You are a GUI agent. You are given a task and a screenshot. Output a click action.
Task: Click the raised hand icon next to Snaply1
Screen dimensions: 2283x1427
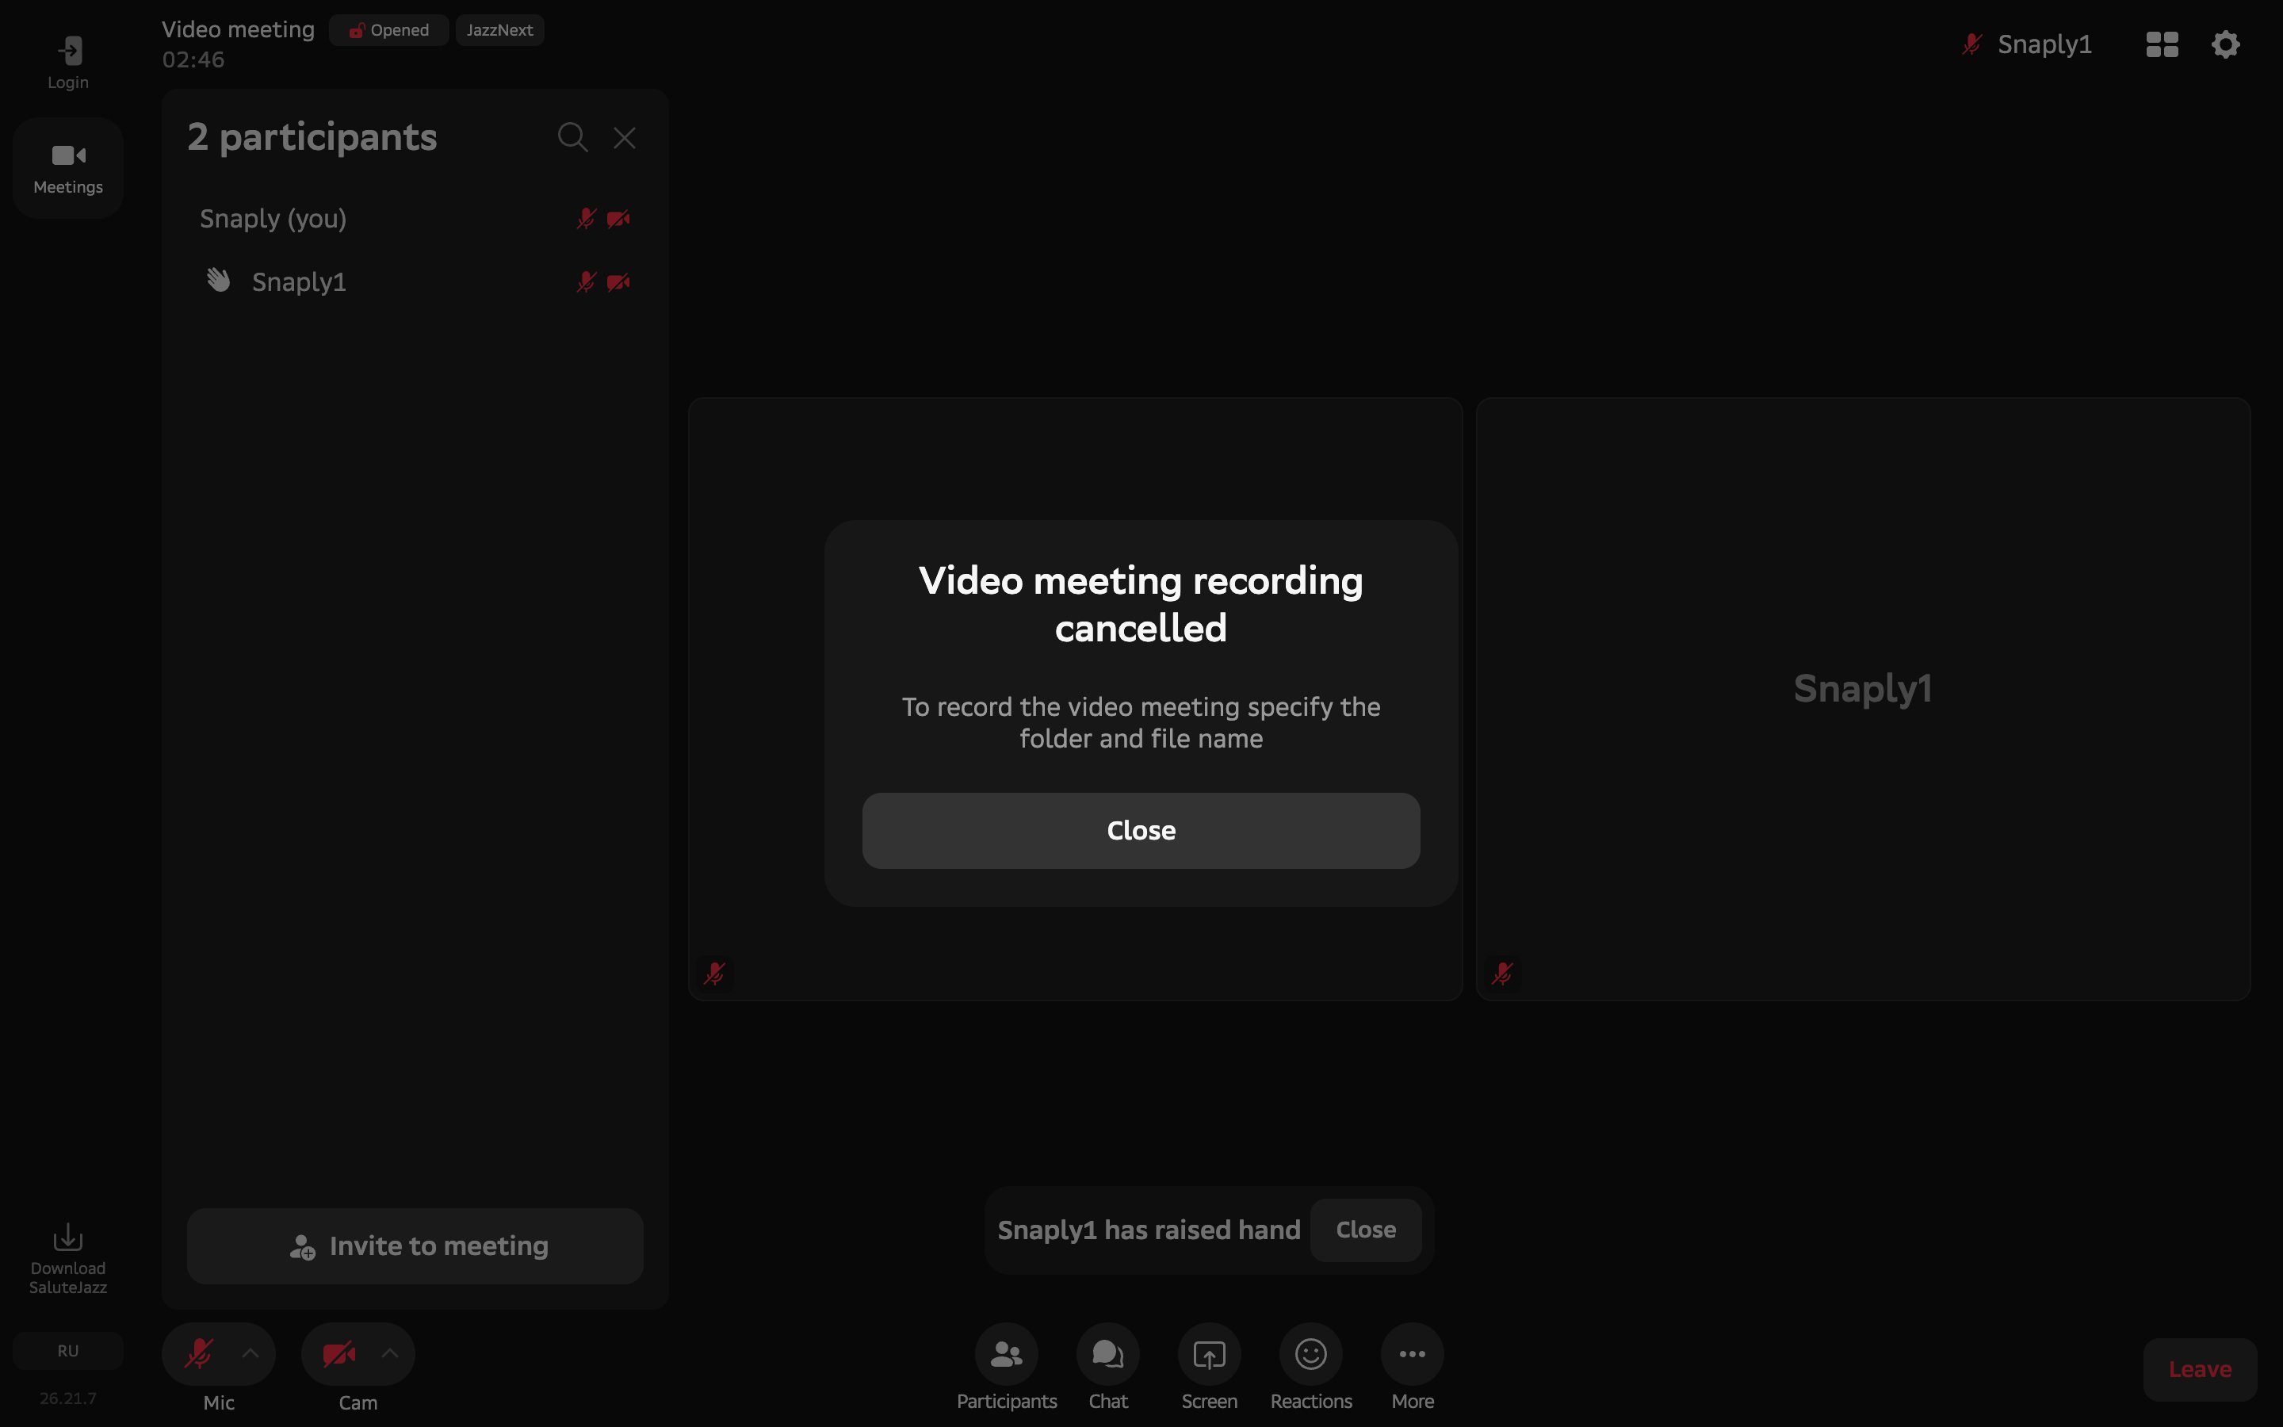pos(218,281)
